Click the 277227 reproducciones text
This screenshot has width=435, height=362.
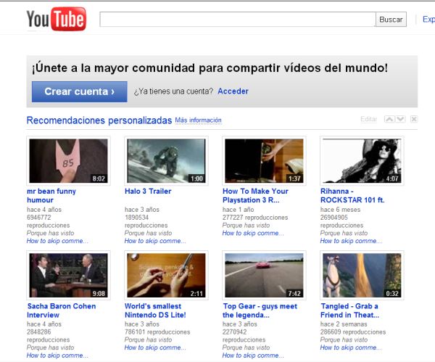pos(255,217)
